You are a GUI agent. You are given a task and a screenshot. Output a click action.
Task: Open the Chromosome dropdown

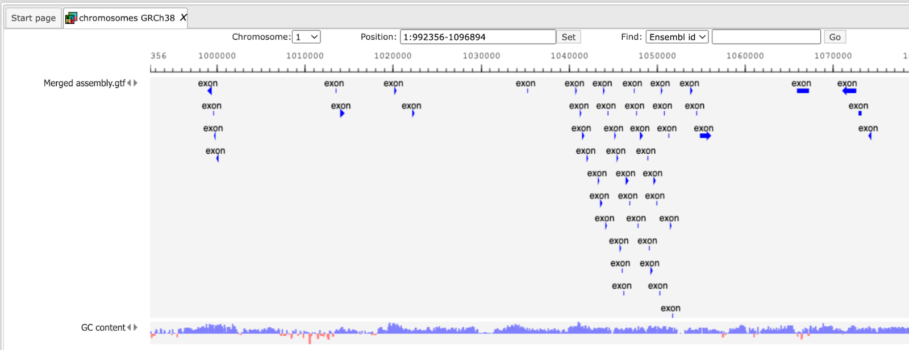coord(306,37)
